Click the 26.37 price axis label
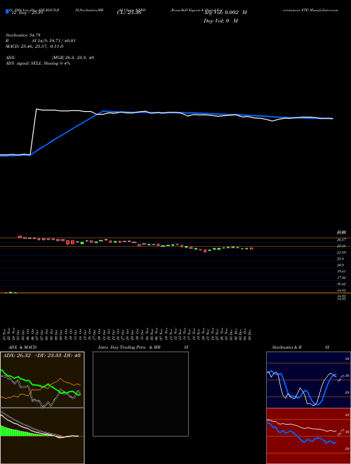 coord(342,240)
